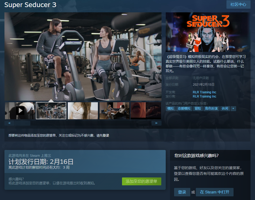
Task: Select the 恋爱模拟 tag
Action: coord(184,109)
